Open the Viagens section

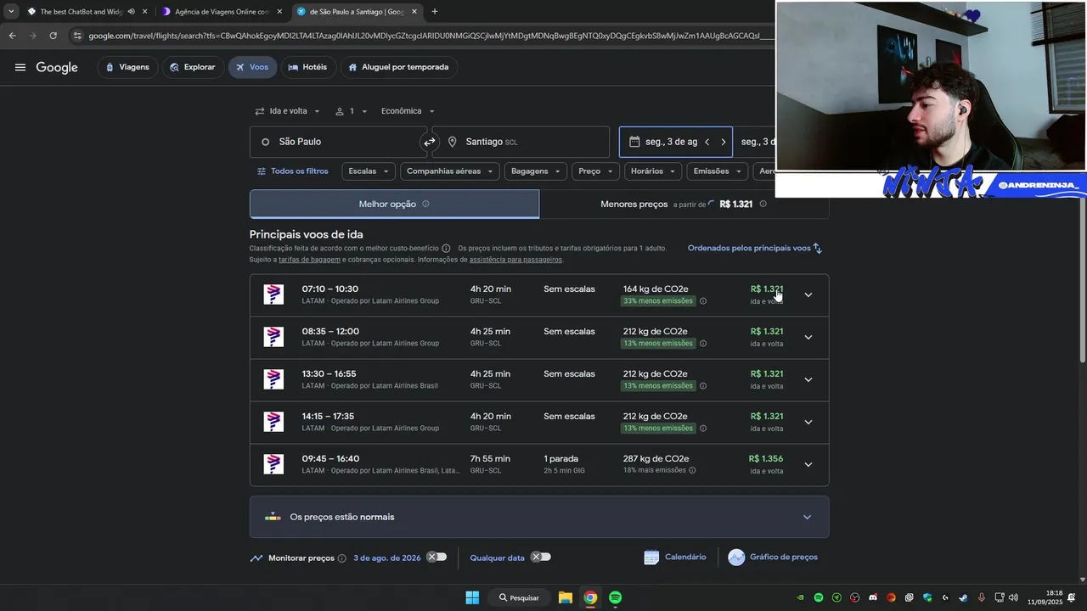127,67
